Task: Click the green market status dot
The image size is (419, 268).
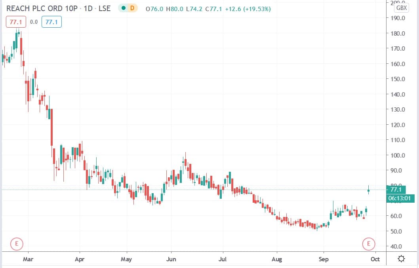Action: [124, 8]
